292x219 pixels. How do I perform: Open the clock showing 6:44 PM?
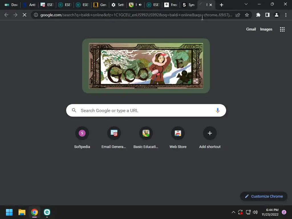(270, 212)
